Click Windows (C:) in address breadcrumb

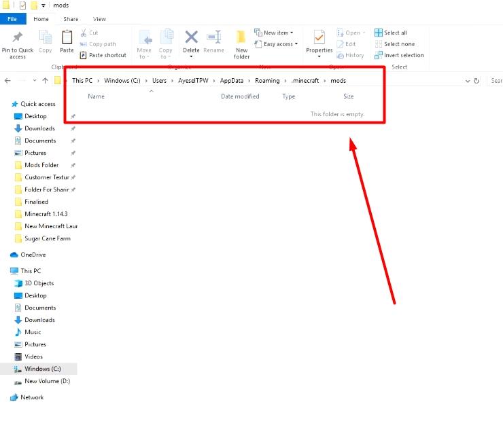(122, 81)
